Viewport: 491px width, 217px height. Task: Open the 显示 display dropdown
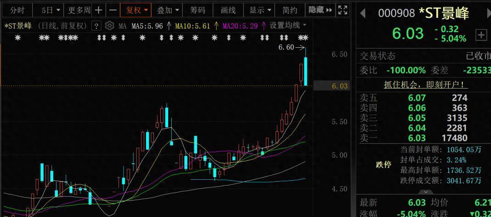(260, 10)
